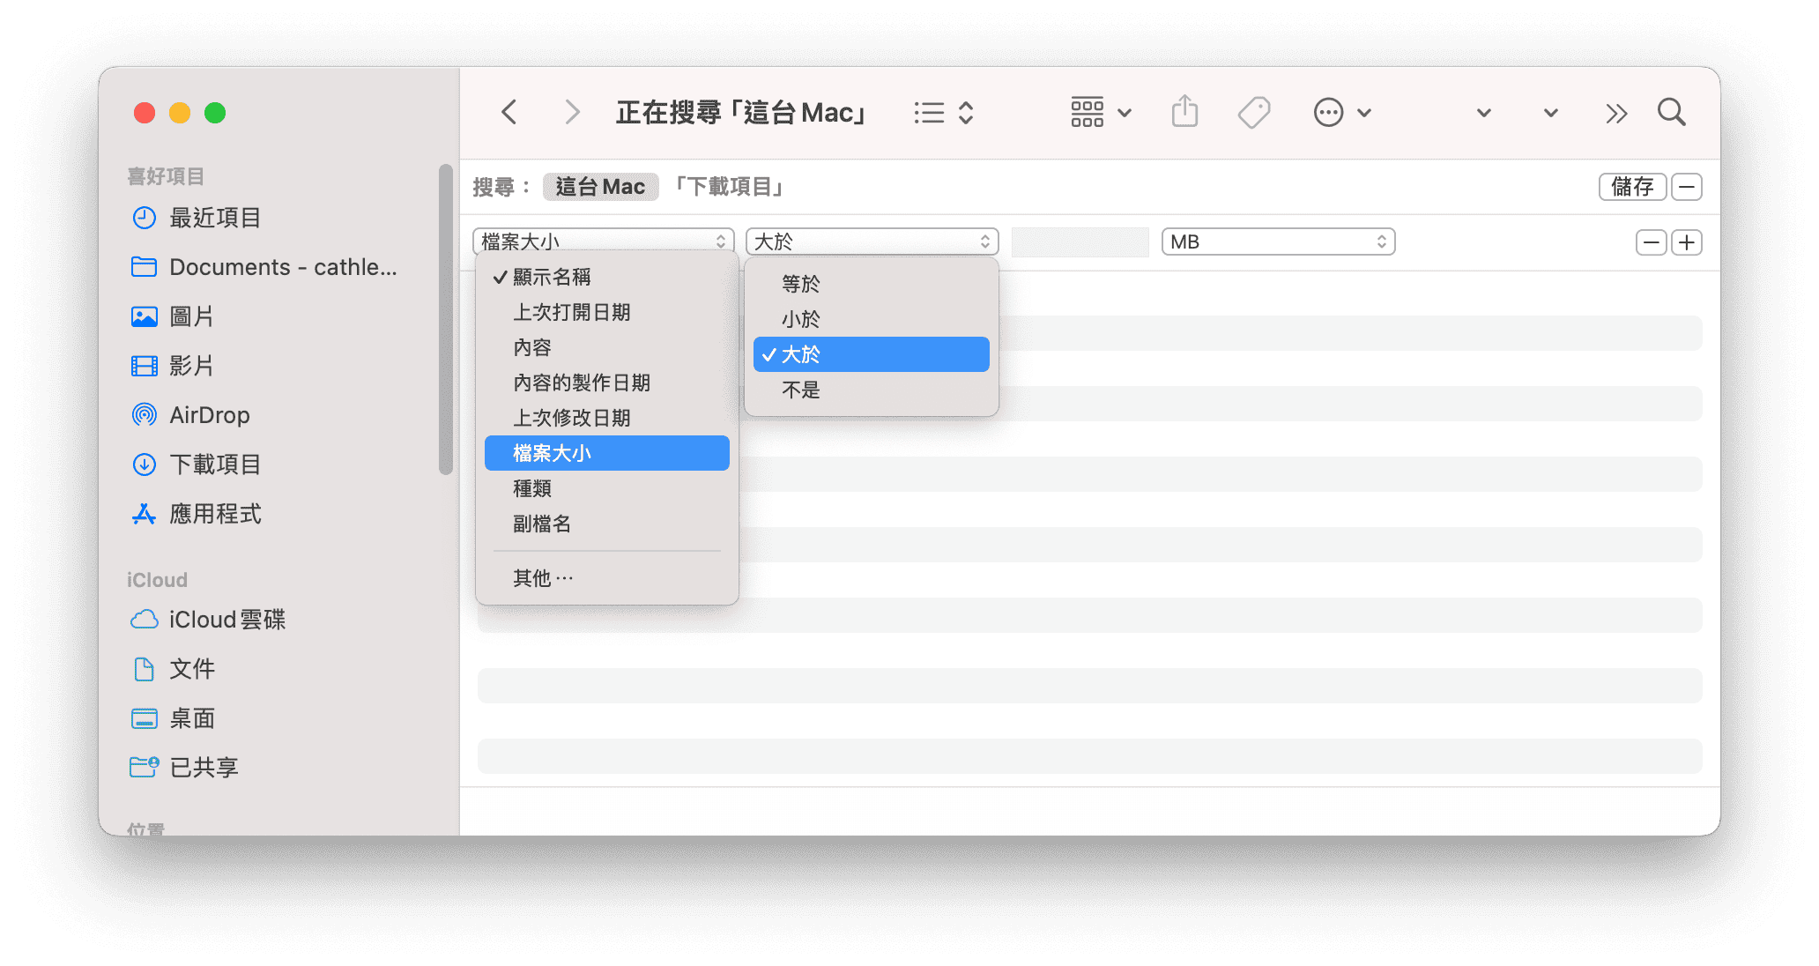Choose 不是 comparison option
Screen dimensions: 1819x966
click(x=872, y=390)
